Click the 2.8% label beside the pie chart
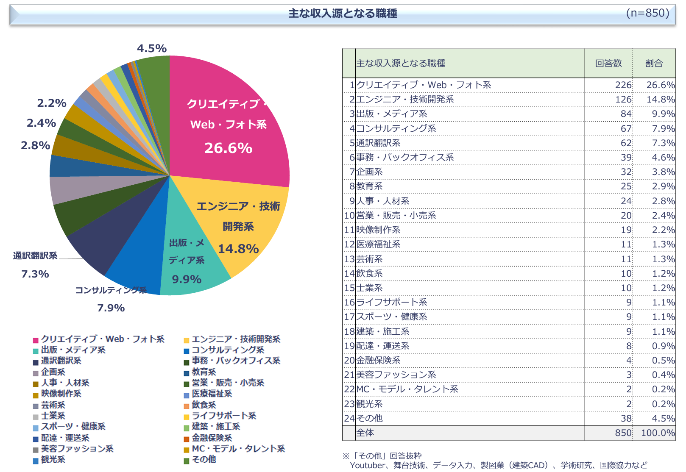This screenshot has height=472, width=686. tap(36, 146)
